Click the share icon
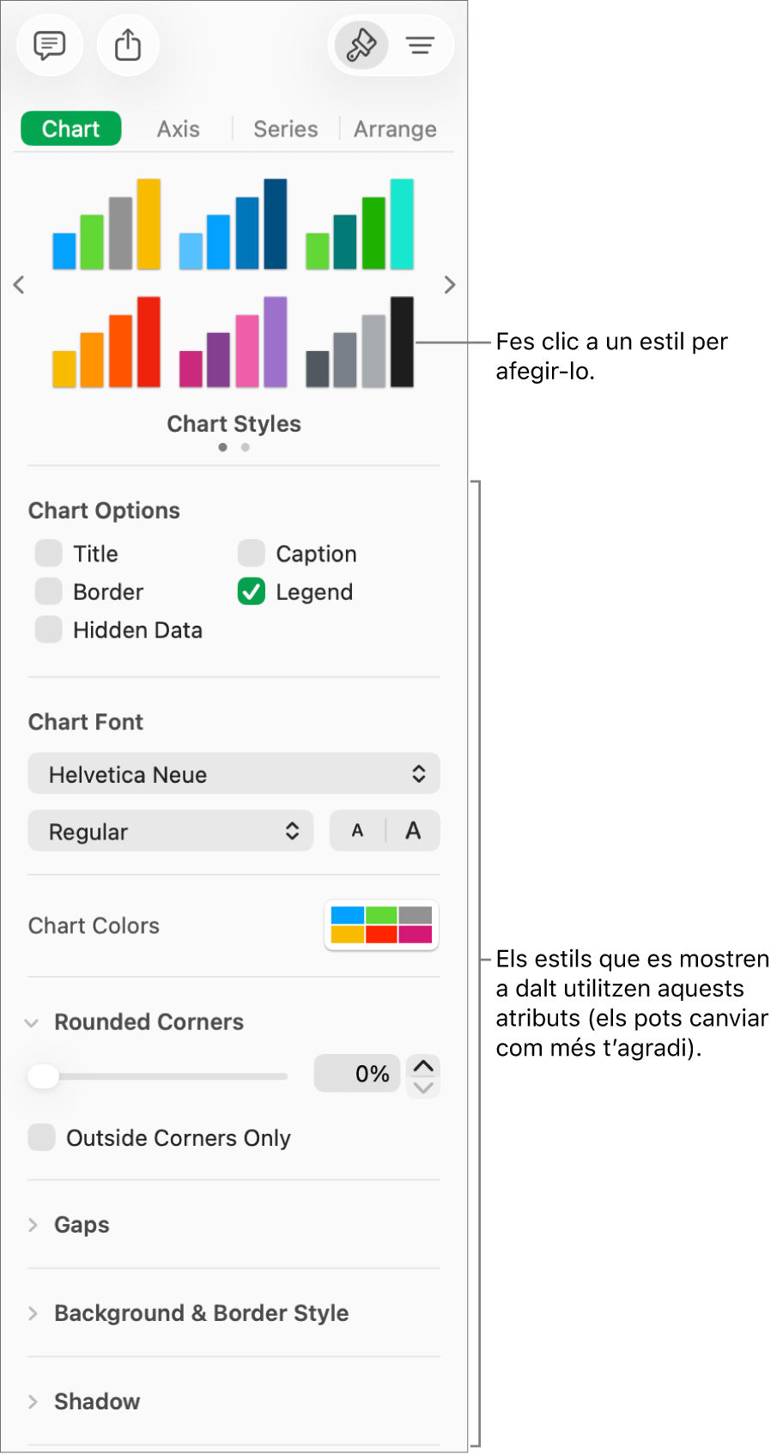Screen dimensions: 783x1454 (128, 45)
